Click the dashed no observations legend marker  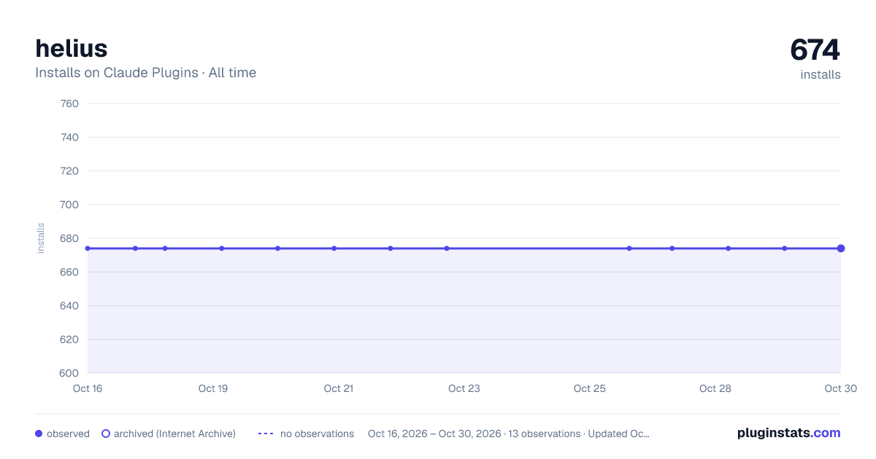click(266, 433)
